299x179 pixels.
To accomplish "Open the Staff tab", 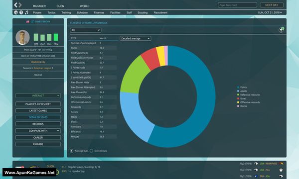I will click(x=129, y=13).
